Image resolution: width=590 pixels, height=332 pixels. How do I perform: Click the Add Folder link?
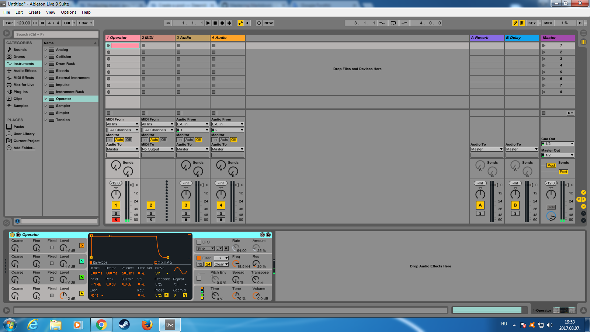[24, 148]
